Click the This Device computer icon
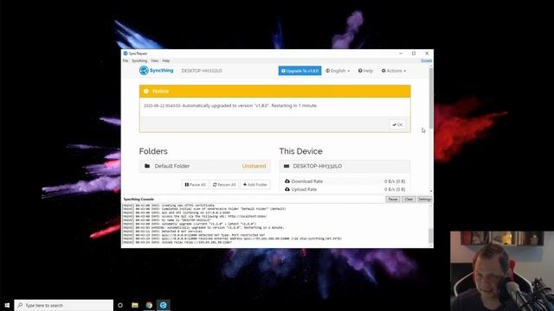The image size is (554, 311). 287,166
